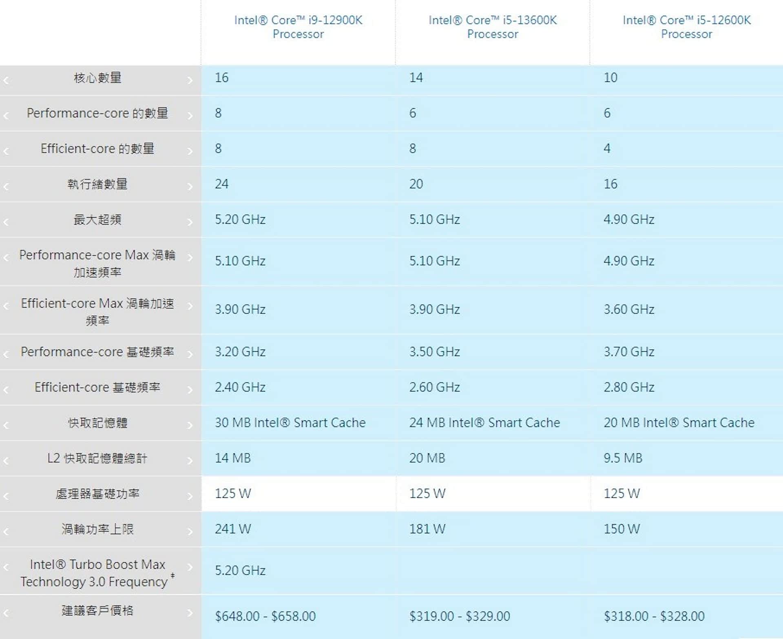Open Intel Core i9-12900K Processor link
The image size is (783, 639).
click(x=298, y=27)
